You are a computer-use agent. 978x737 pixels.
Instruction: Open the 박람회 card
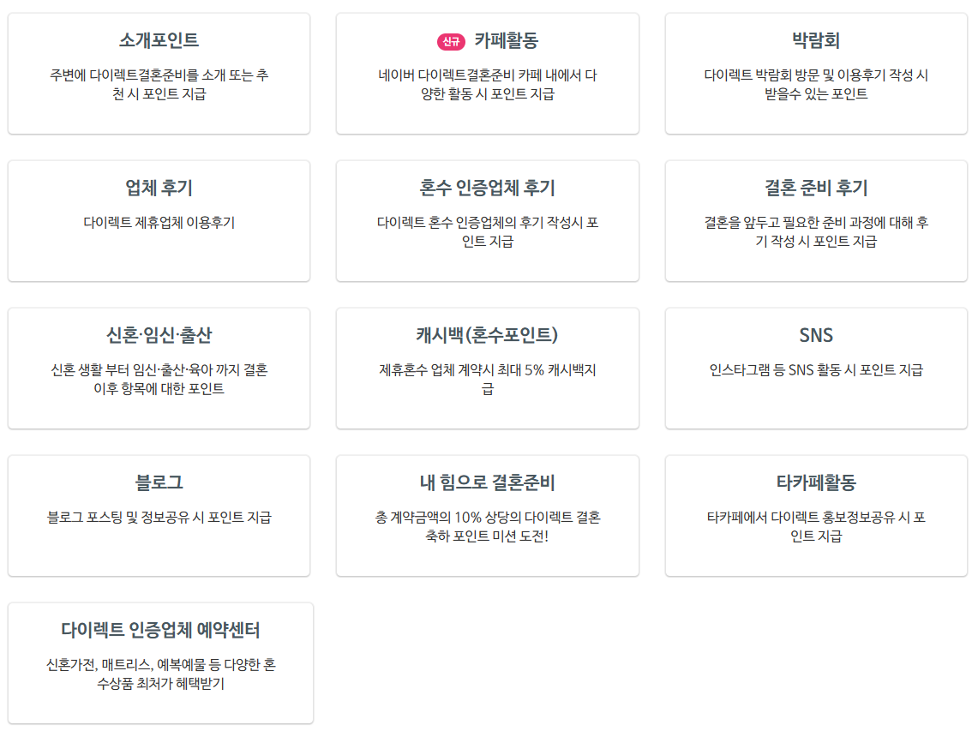point(817,71)
